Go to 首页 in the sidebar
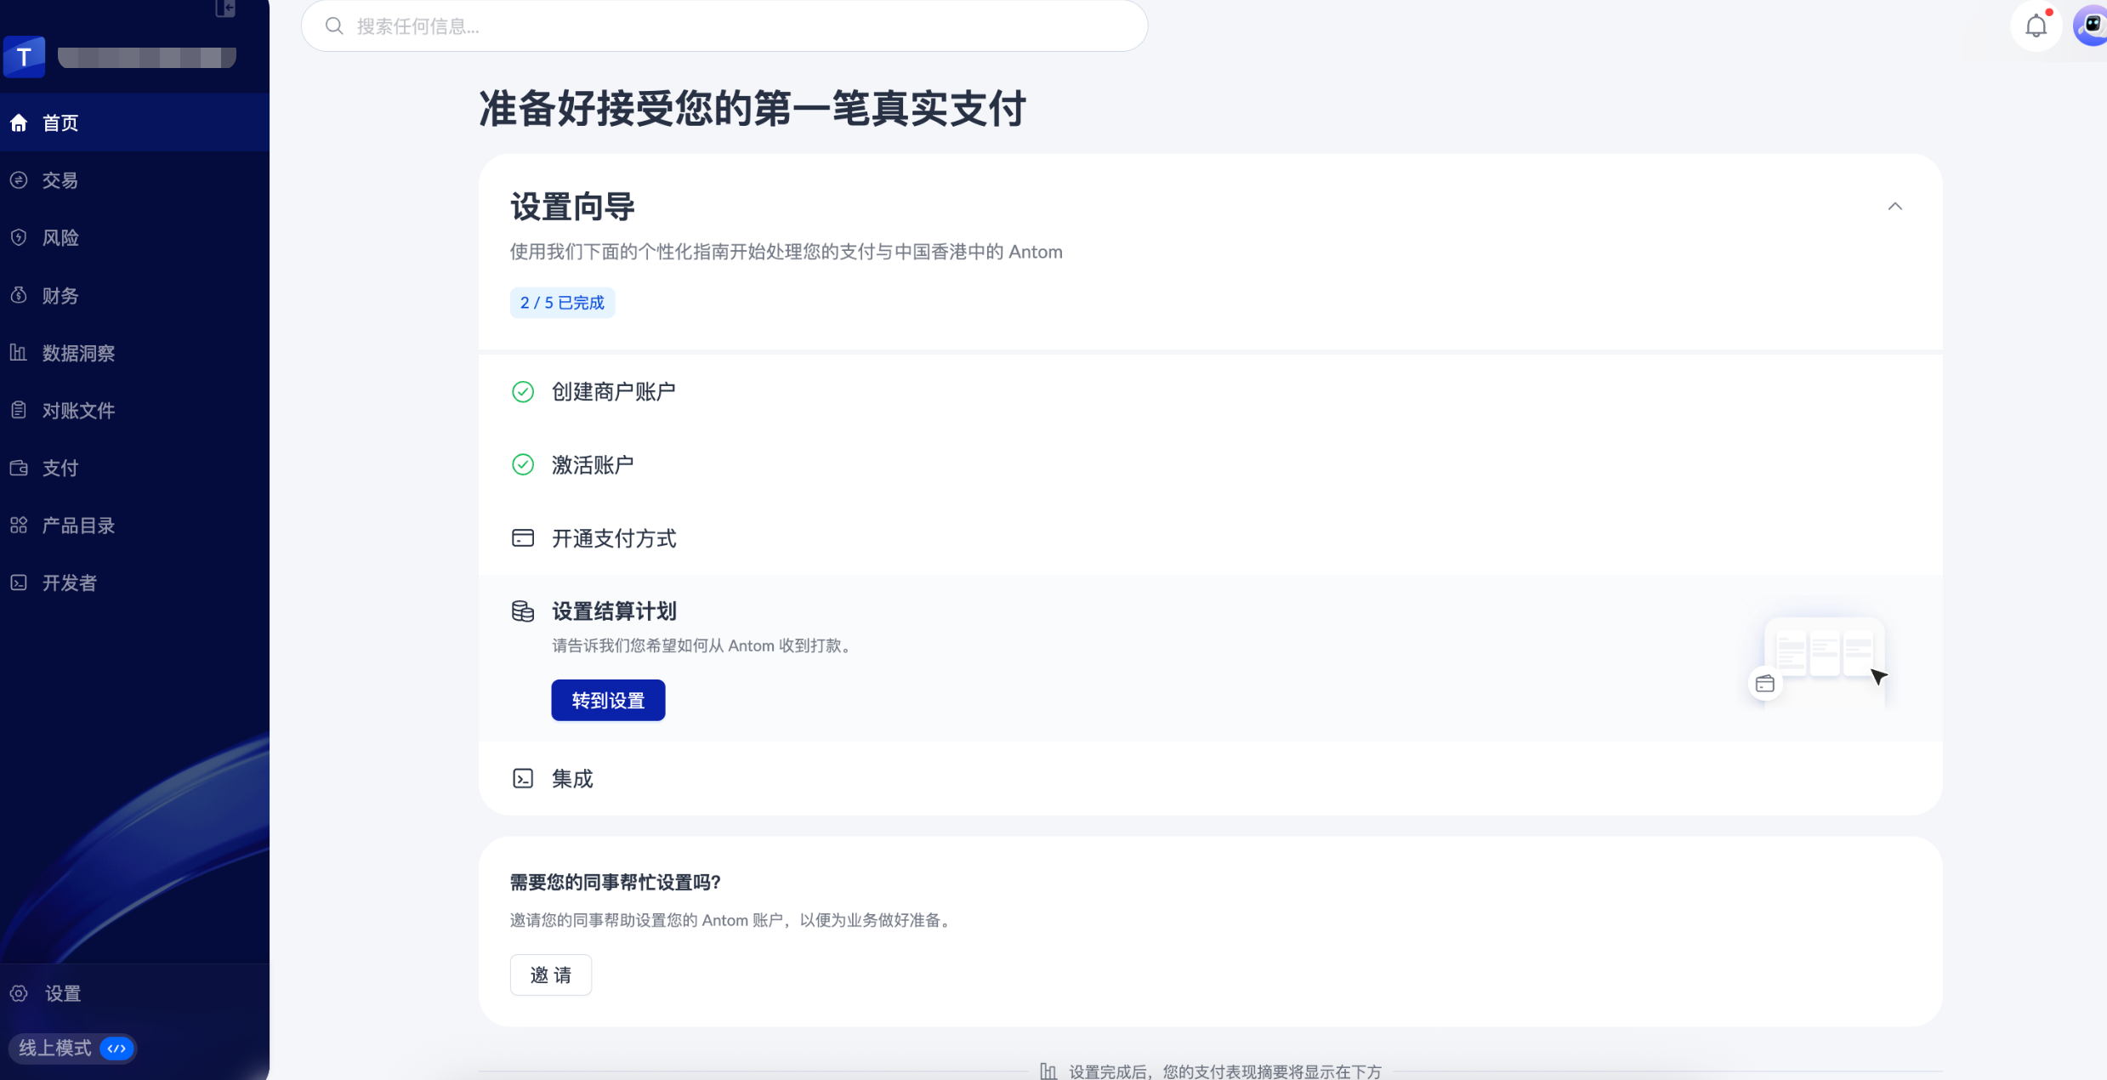The width and height of the screenshot is (2107, 1080). coord(134,123)
